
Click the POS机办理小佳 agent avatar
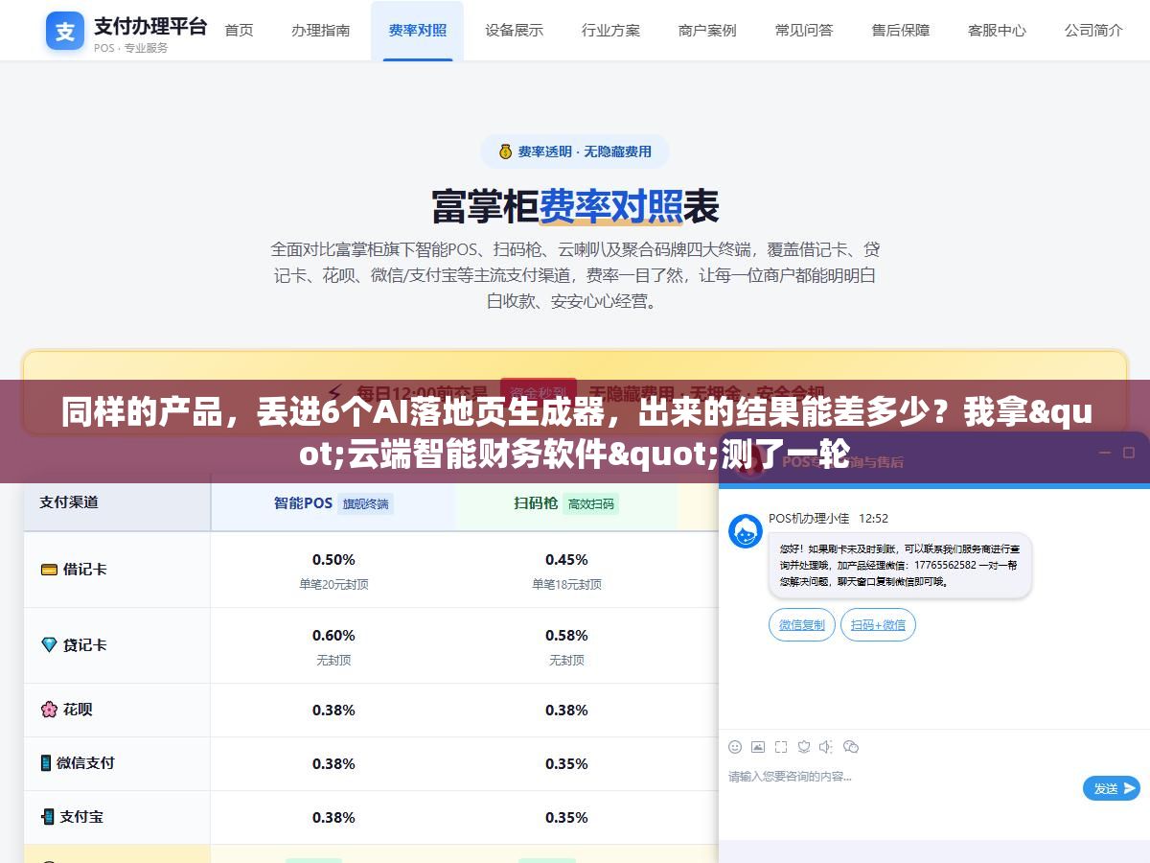point(746,531)
